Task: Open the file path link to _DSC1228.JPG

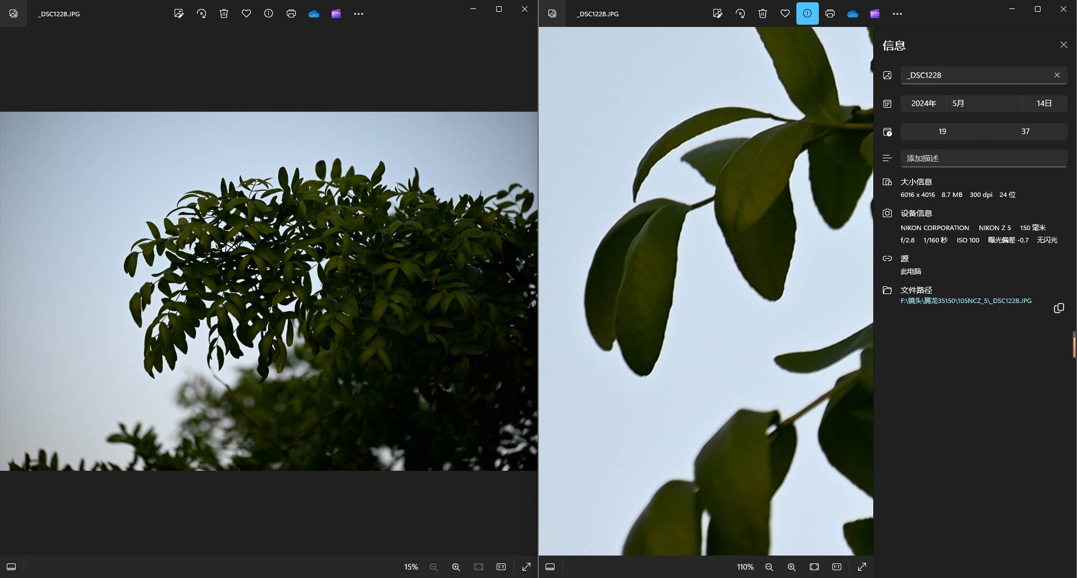Action: pos(965,301)
